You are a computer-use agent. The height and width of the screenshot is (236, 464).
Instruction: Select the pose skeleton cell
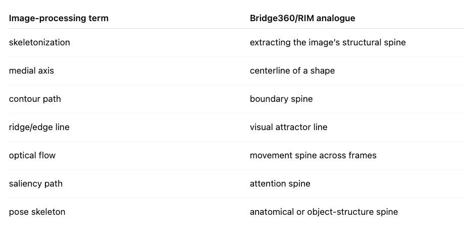pyautogui.click(x=37, y=212)
